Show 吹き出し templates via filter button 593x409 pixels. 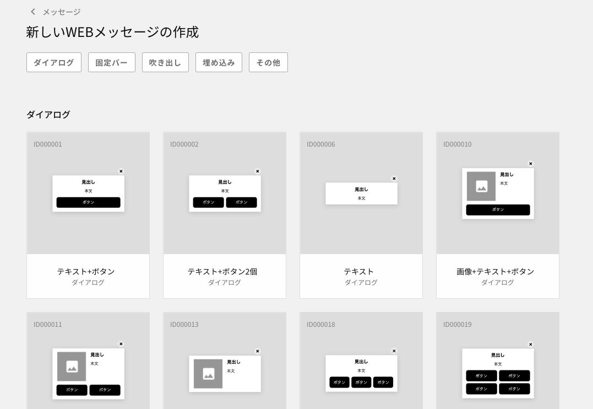coord(165,62)
